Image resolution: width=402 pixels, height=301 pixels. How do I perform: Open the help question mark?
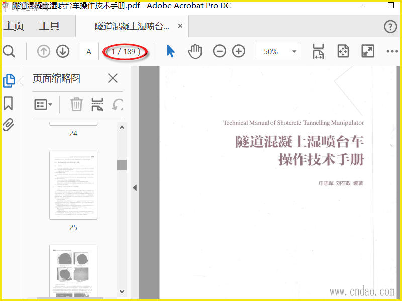click(x=390, y=27)
